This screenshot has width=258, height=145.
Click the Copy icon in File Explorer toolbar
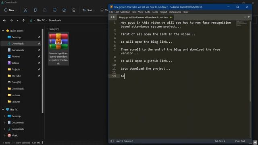coord(35,10)
